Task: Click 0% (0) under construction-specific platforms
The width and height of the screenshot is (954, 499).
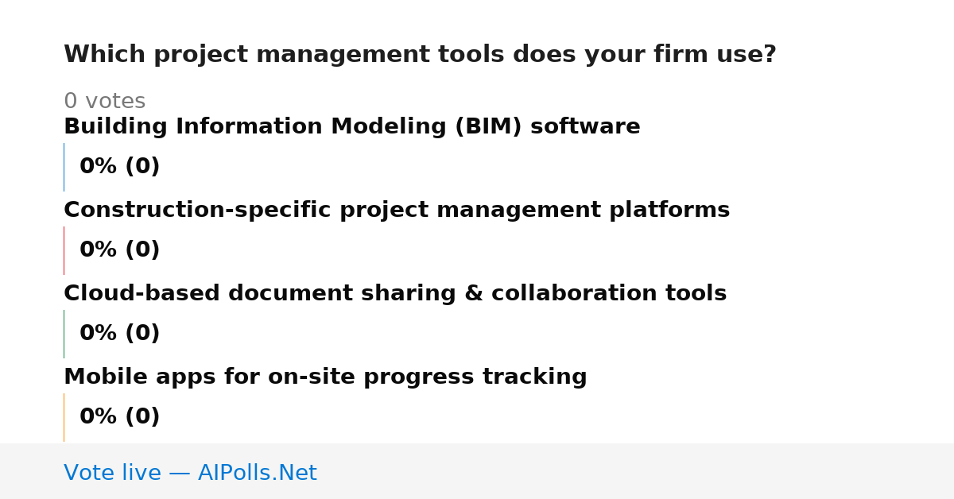Action: point(119,250)
